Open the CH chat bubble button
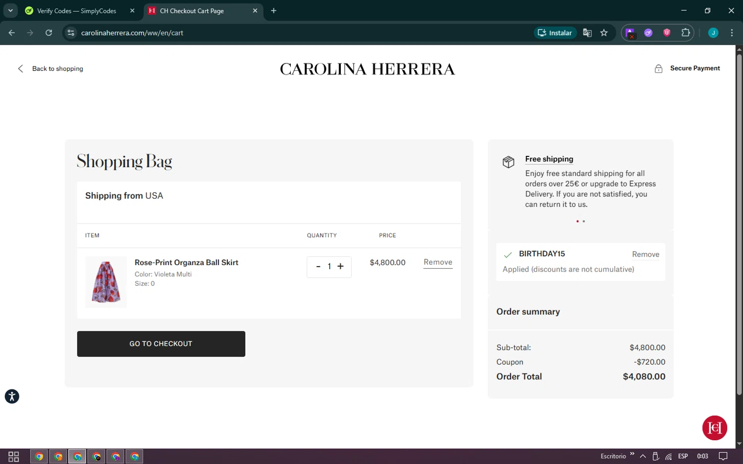The width and height of the screenshot is (743, 464). pos(714,427)
